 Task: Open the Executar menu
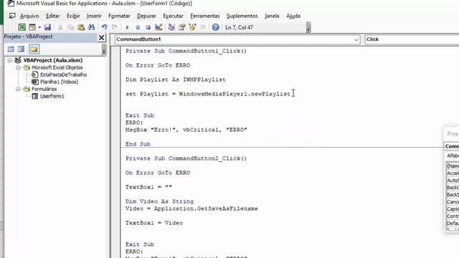[x=174, y=16]
